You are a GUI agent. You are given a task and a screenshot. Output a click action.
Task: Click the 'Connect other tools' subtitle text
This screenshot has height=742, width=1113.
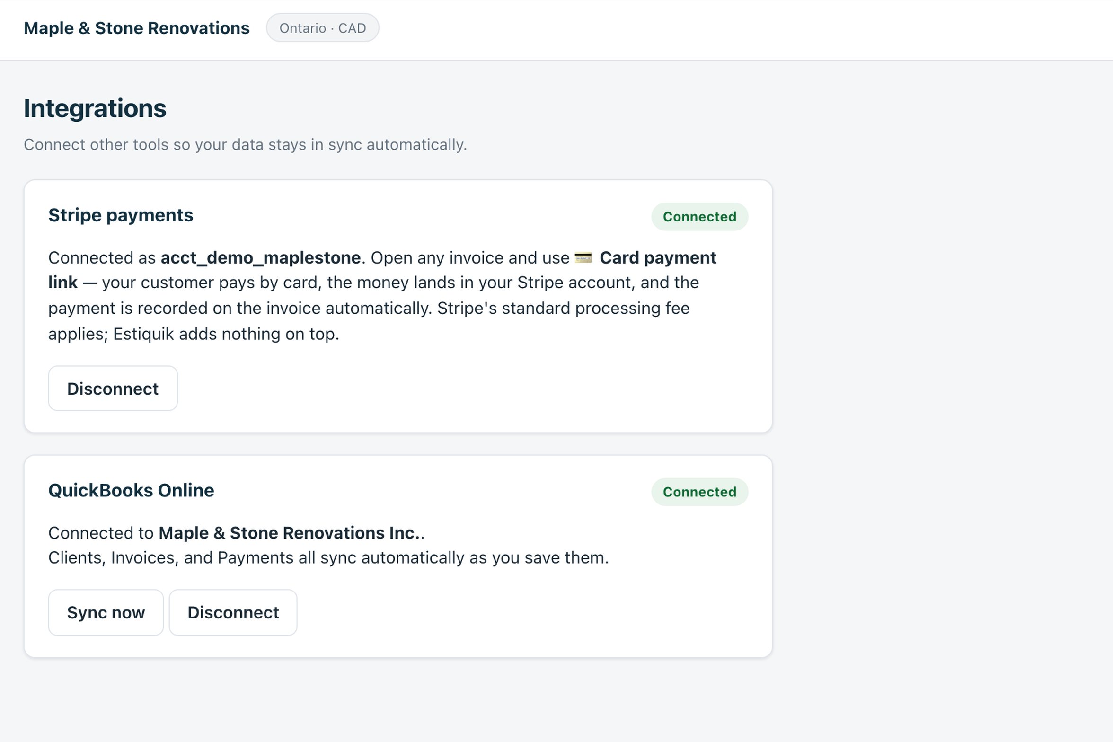point(245,145)
